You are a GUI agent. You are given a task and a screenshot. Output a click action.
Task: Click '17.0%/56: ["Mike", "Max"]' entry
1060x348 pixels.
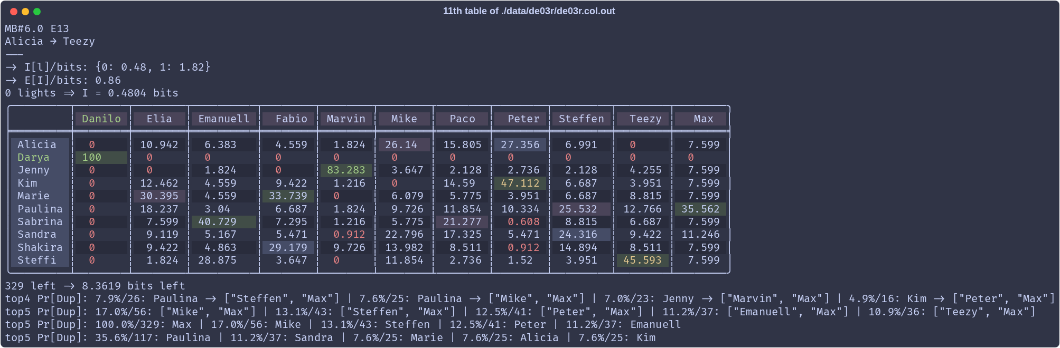click(175, 312)
